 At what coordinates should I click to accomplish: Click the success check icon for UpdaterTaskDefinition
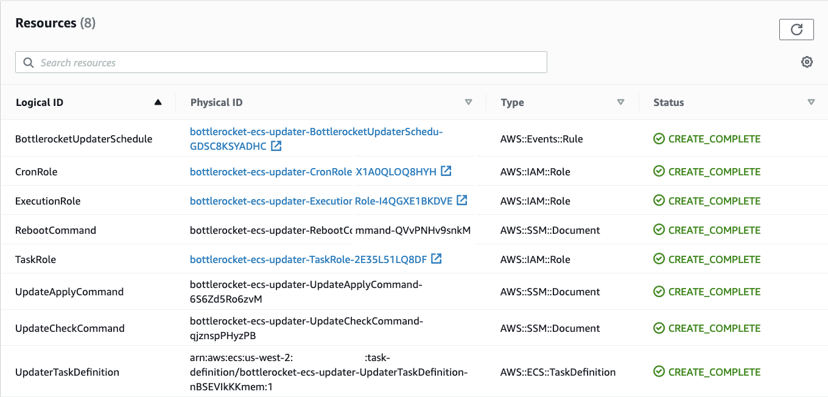click(x=659, y=372)
